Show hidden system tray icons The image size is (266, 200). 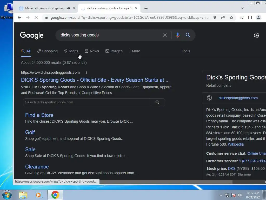pos(221,195)
